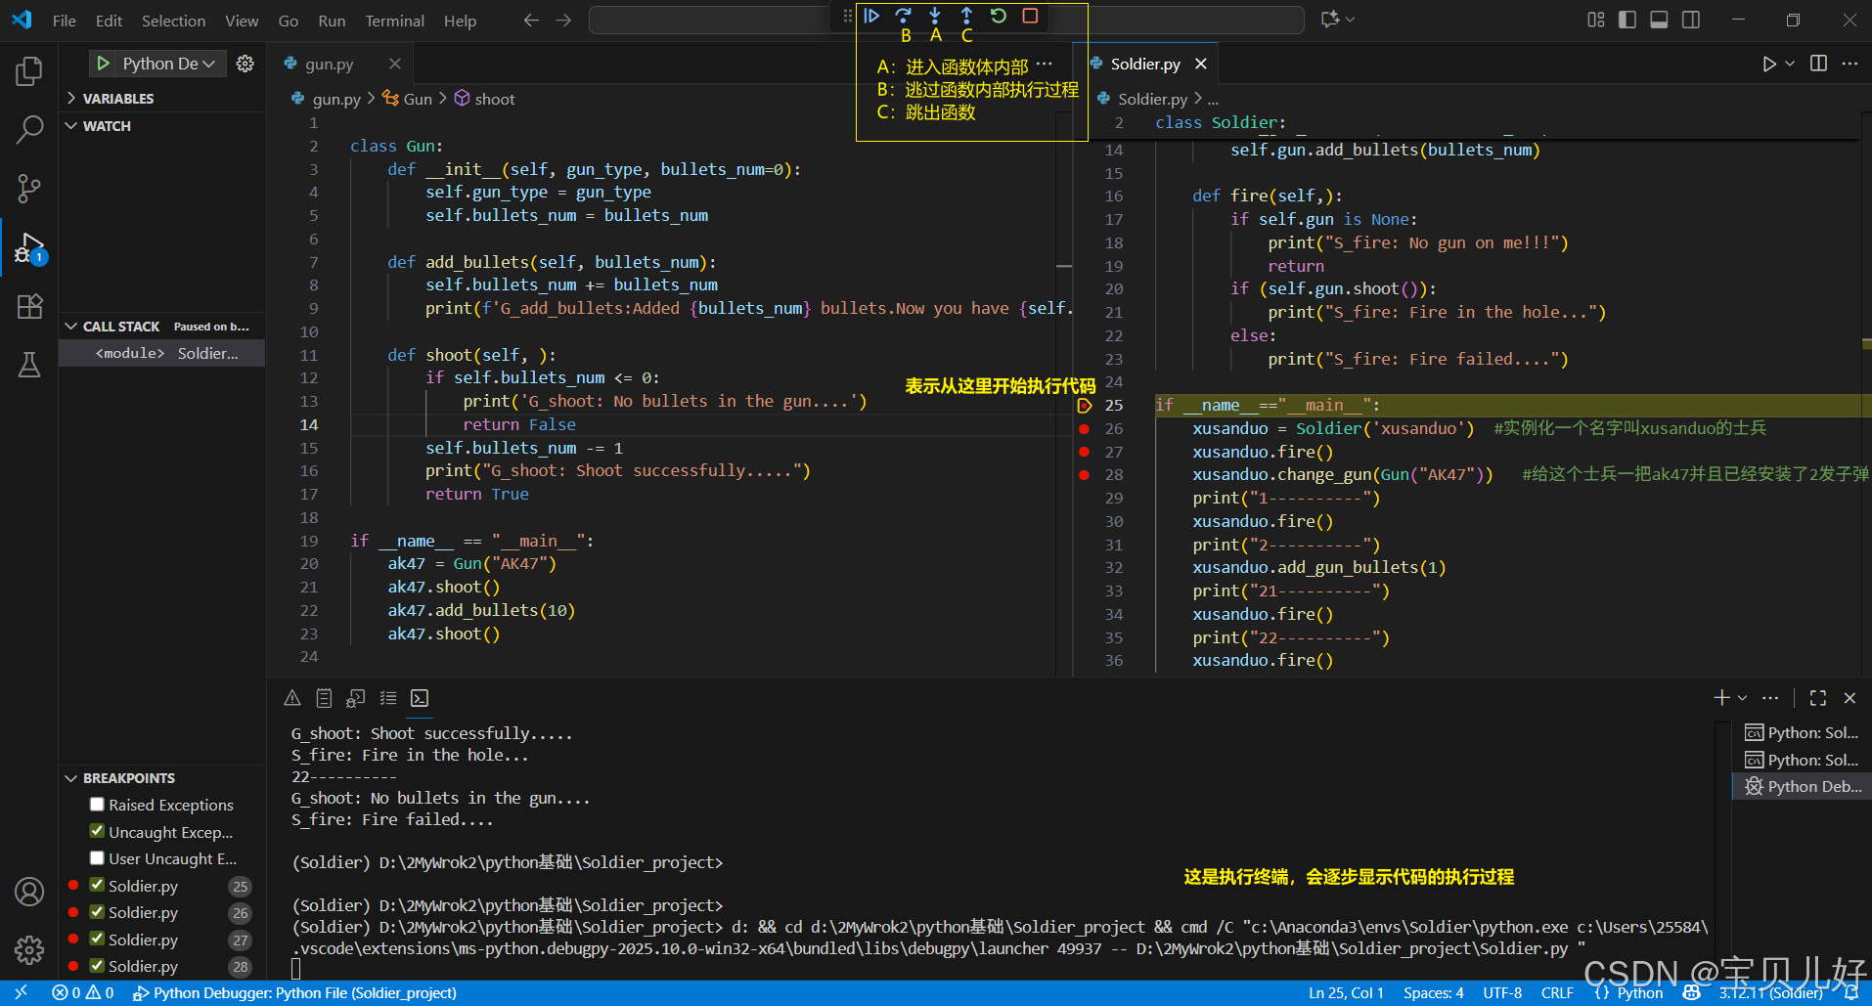The image size is (1872, 1006).
Task: Maximize the panel size
Action: coord(1818,698)
